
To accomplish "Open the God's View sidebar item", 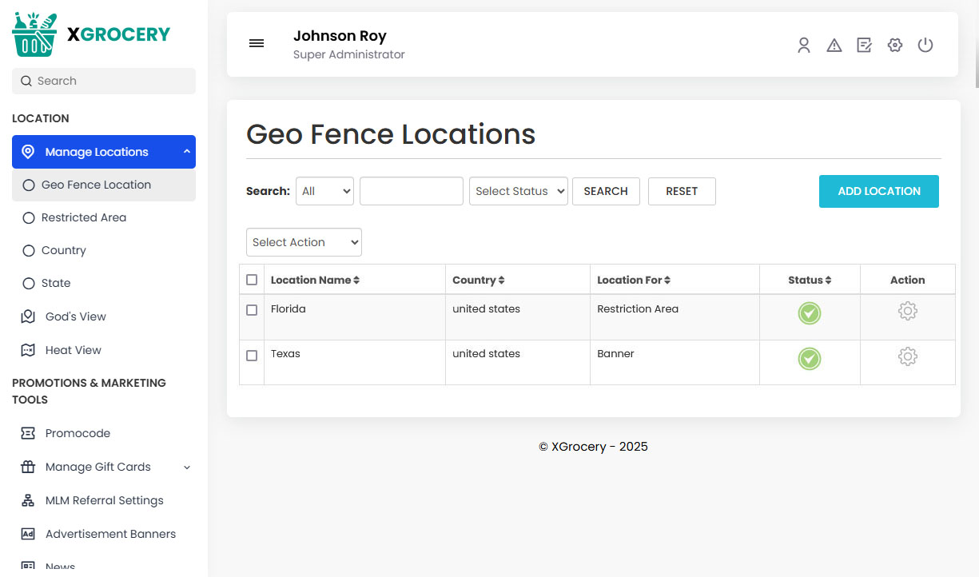I will [76, 316].
